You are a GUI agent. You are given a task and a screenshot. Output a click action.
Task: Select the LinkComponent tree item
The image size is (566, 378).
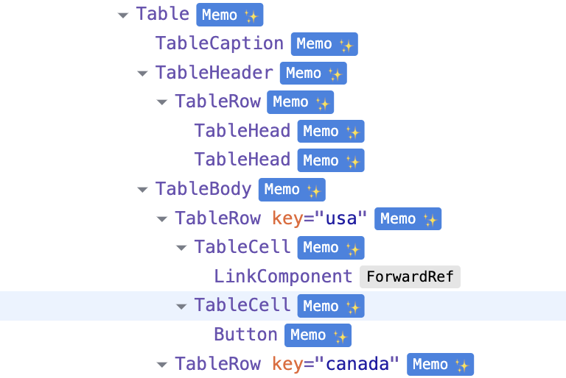tap(283, 277)
